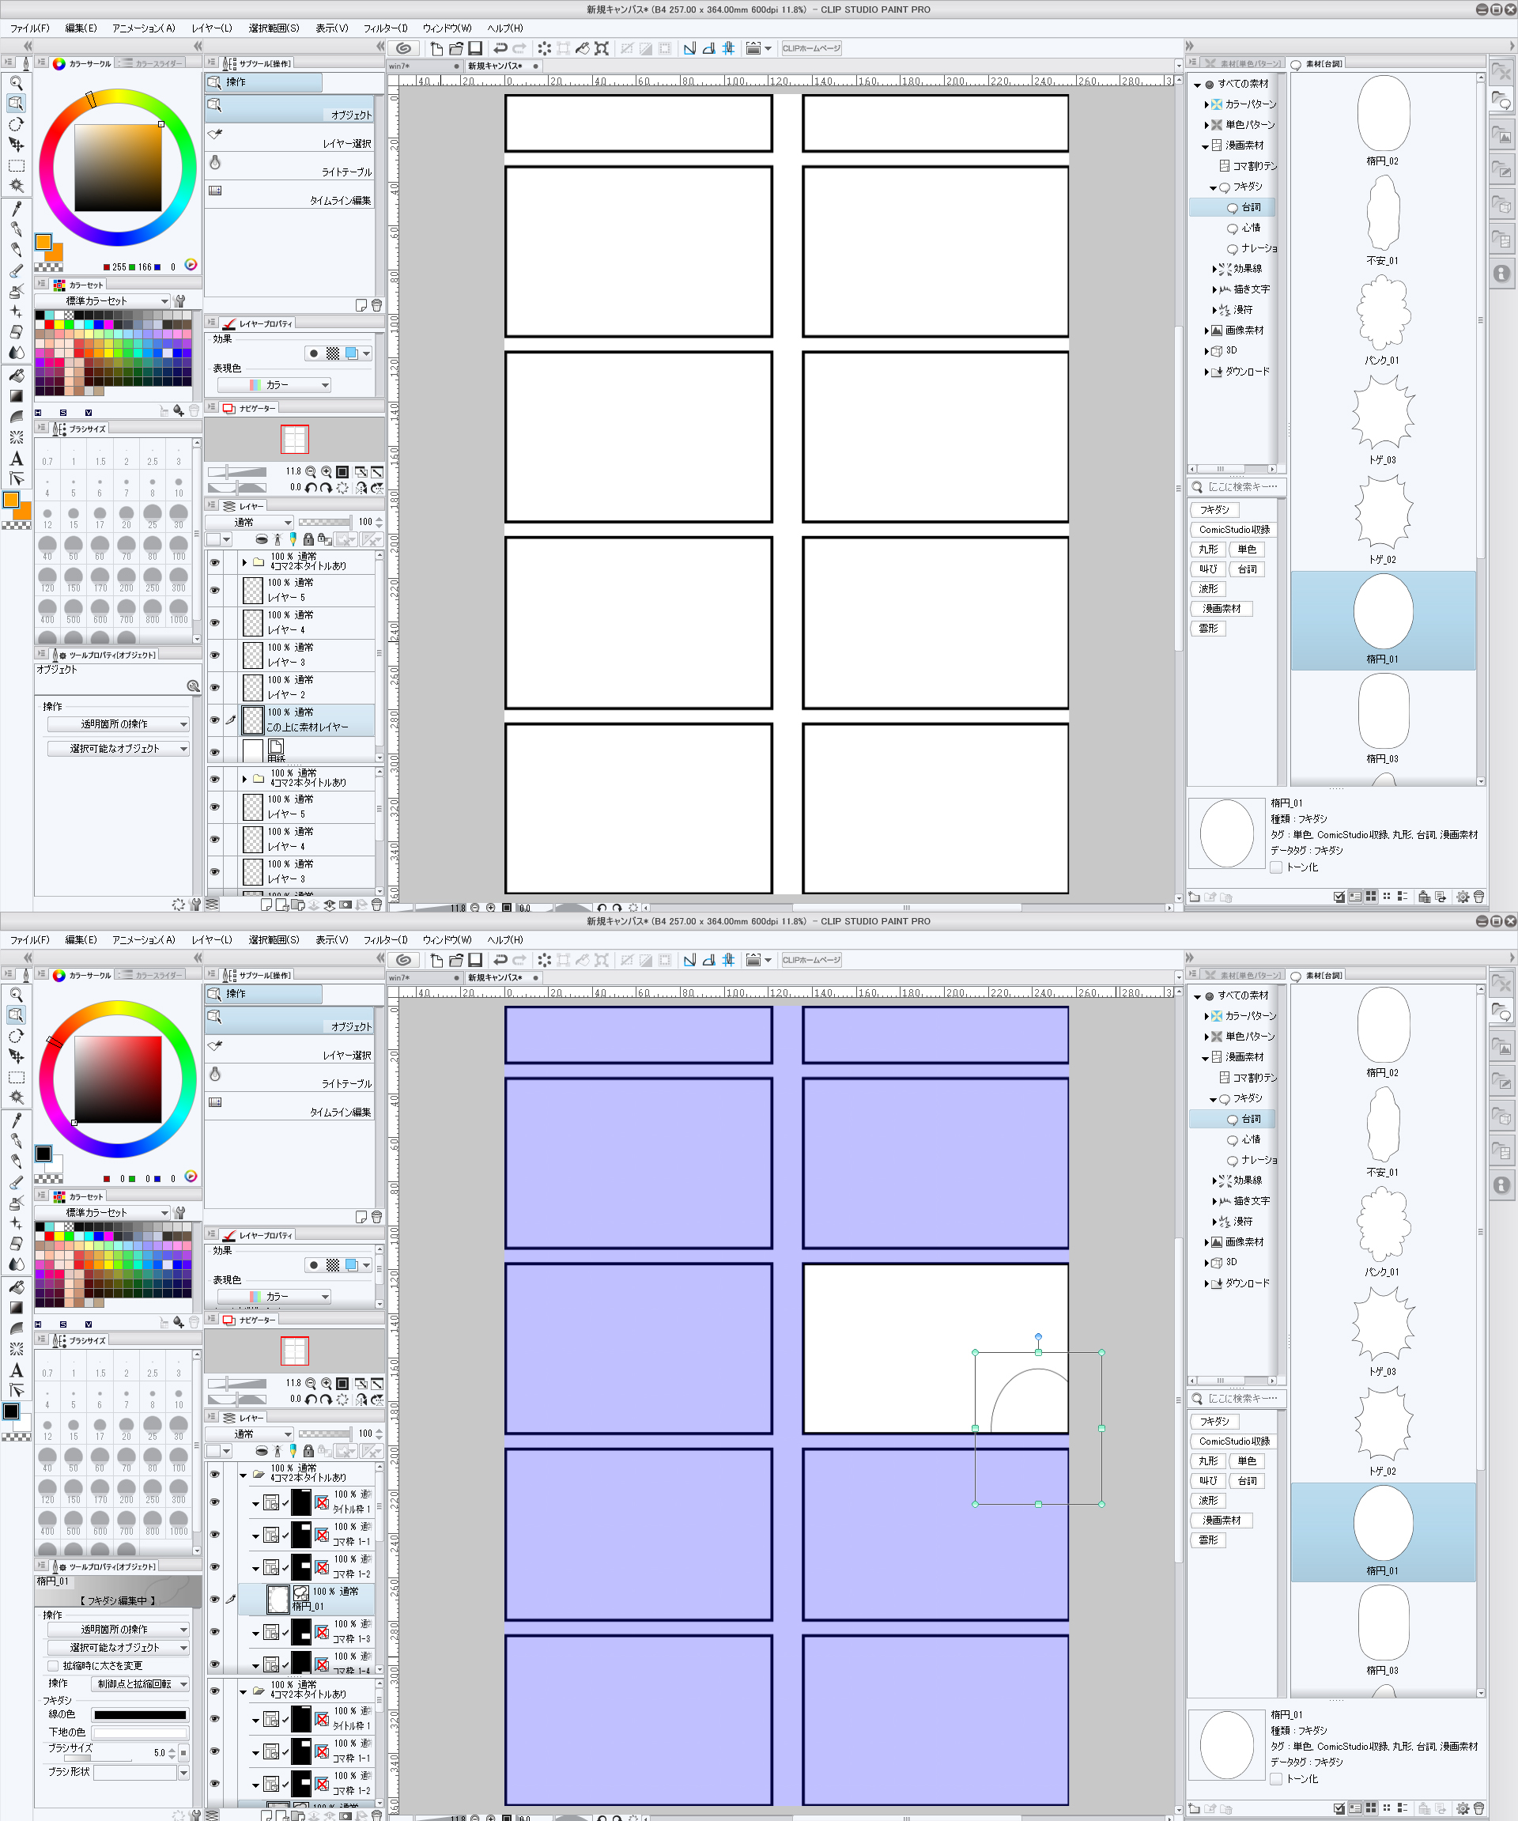Image resolution: width=1518 pixels, height=1821 pixels.
Task: Click the undo arrow in the lower command bar
Action: pos(500,960)
